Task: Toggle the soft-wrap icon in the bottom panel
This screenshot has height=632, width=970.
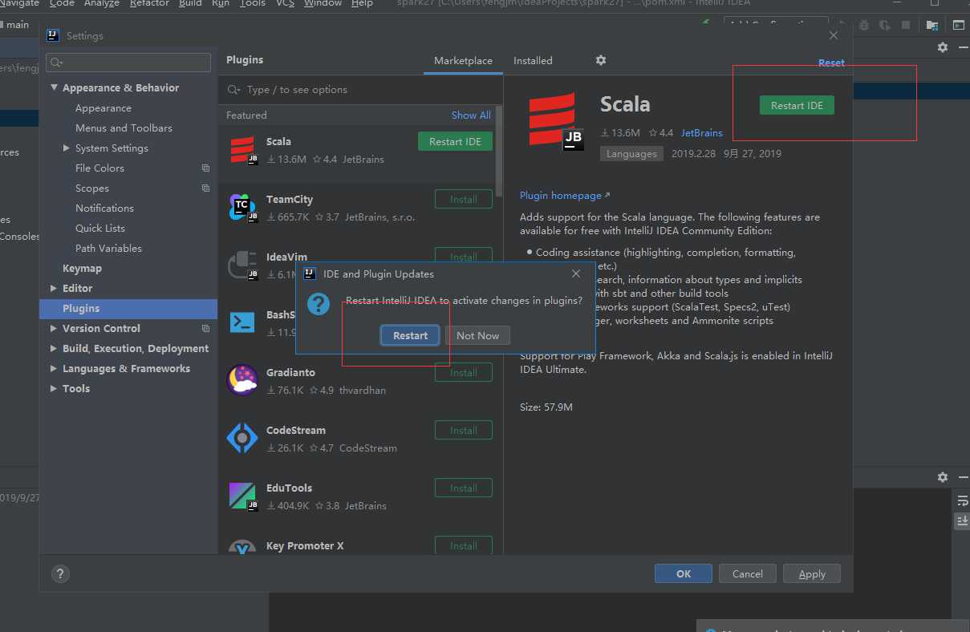Action: (x=962, y=501)
